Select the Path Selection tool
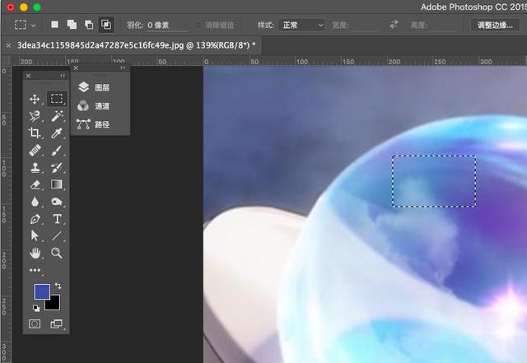The image size is (527, 363). click(35, 236)
